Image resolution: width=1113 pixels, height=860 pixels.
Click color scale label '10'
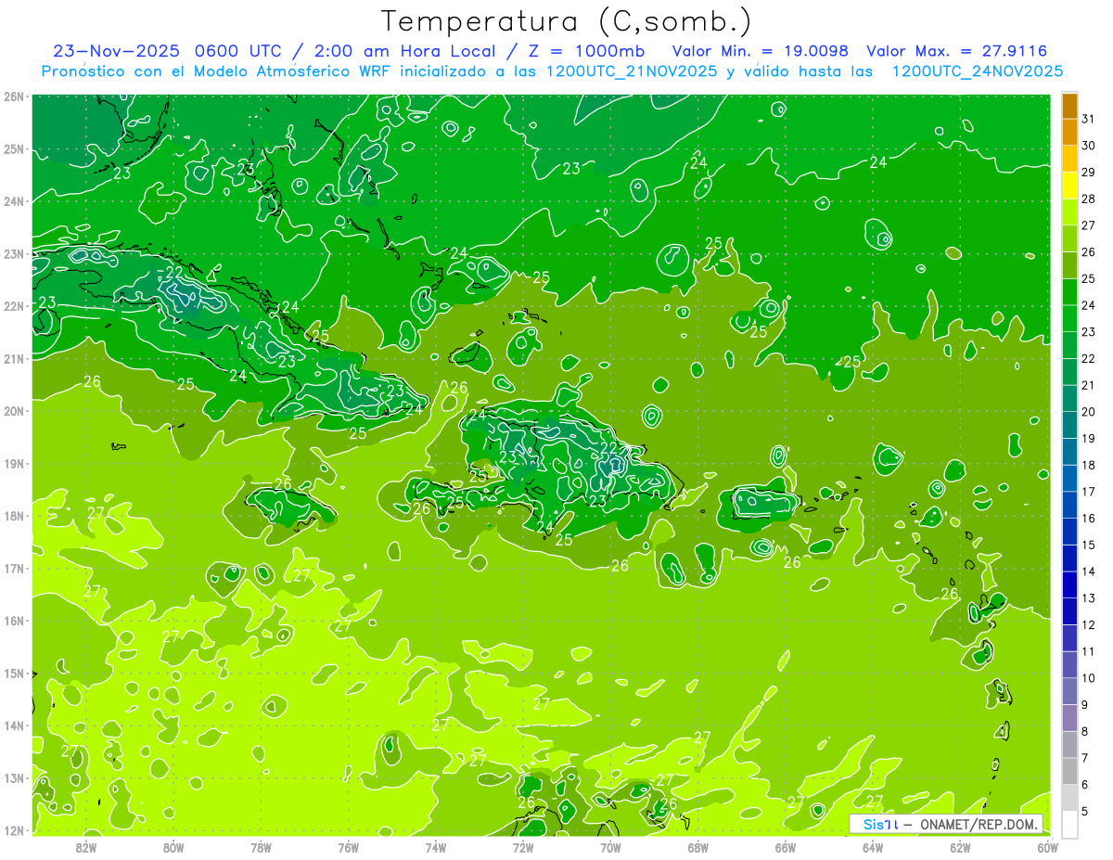point(1088,678)
